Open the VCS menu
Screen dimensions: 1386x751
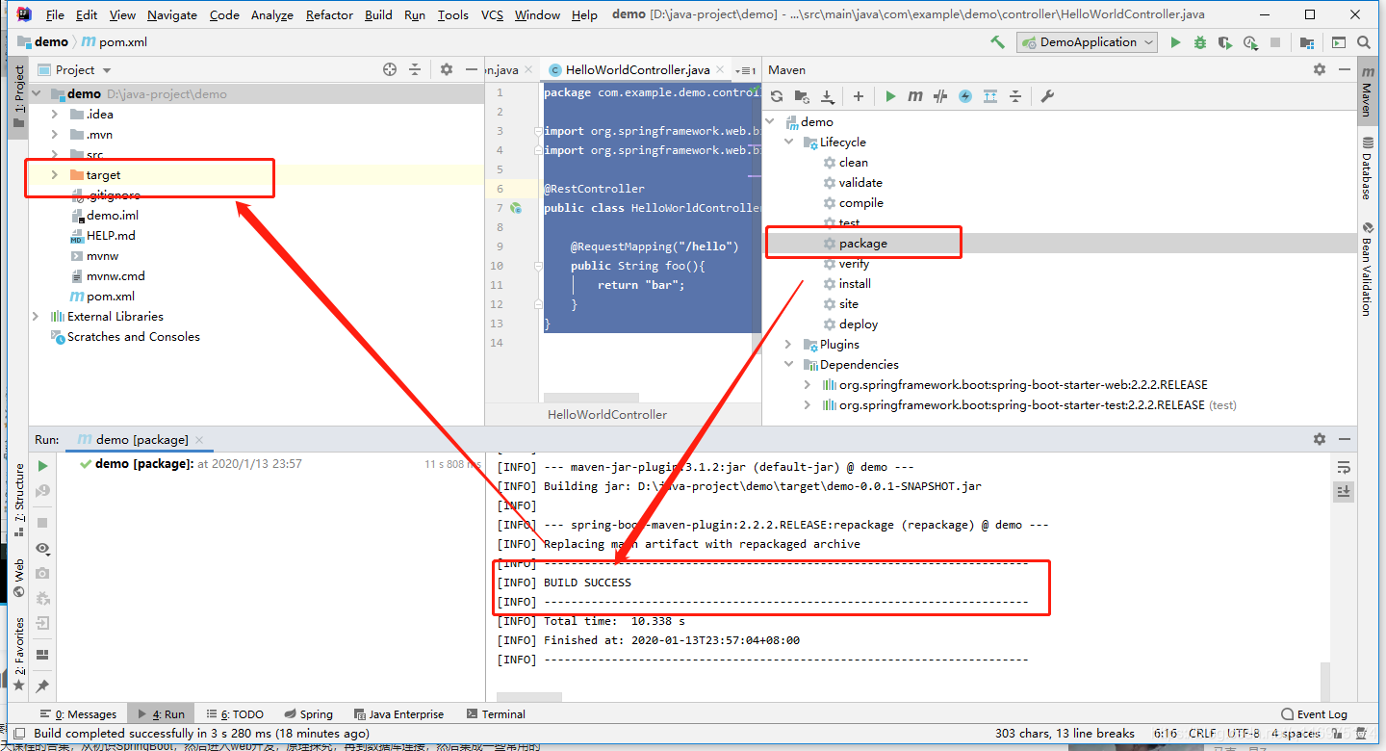point(492,14)
